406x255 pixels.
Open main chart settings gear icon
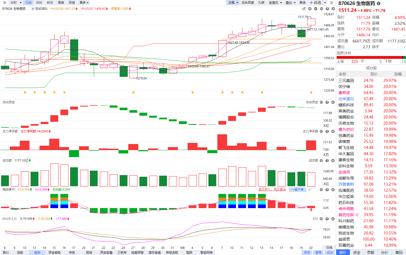[321, 9]
